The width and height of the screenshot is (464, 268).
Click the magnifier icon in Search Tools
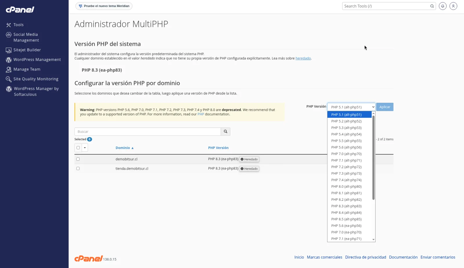(x=432, y=6)
